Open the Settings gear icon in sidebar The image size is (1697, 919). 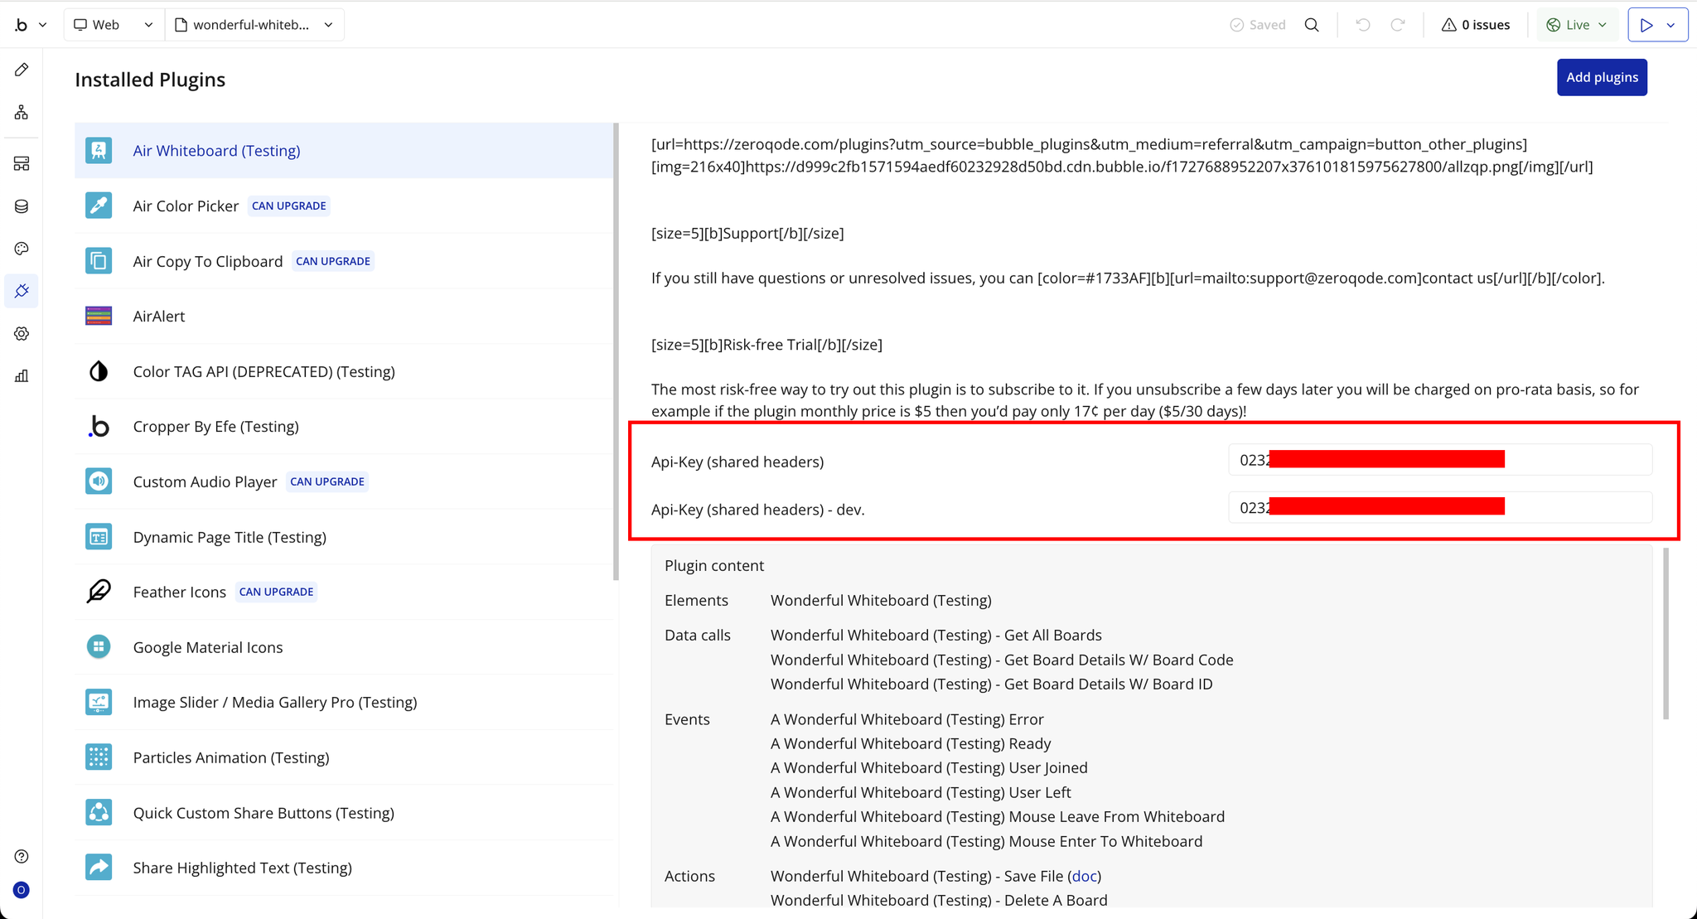tap(22, 333)
